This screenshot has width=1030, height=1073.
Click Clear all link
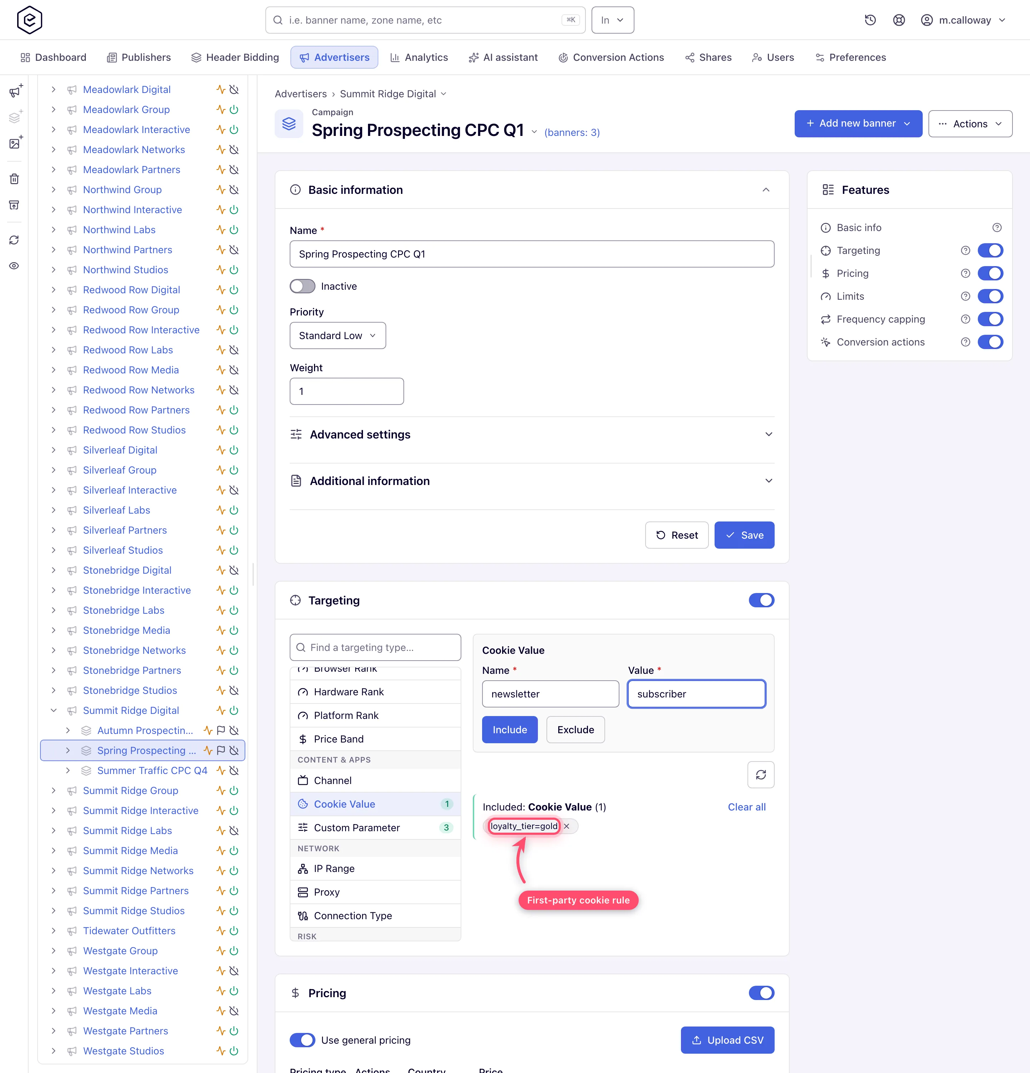[x=746, y=807]
